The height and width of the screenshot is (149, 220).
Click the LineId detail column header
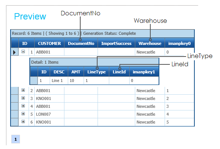pos(119,72)
